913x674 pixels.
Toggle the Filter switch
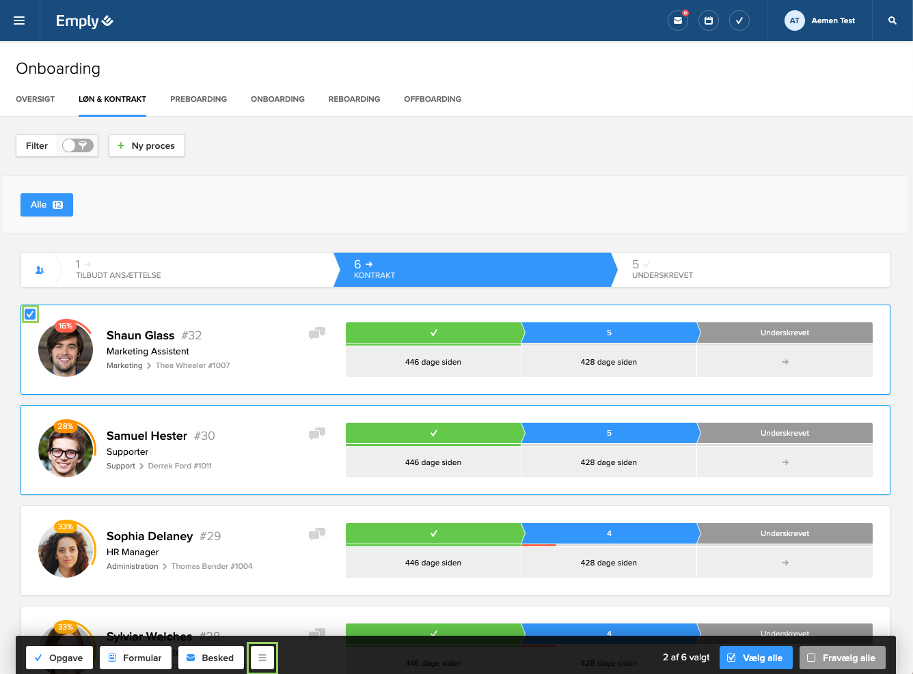click(77, 145)
